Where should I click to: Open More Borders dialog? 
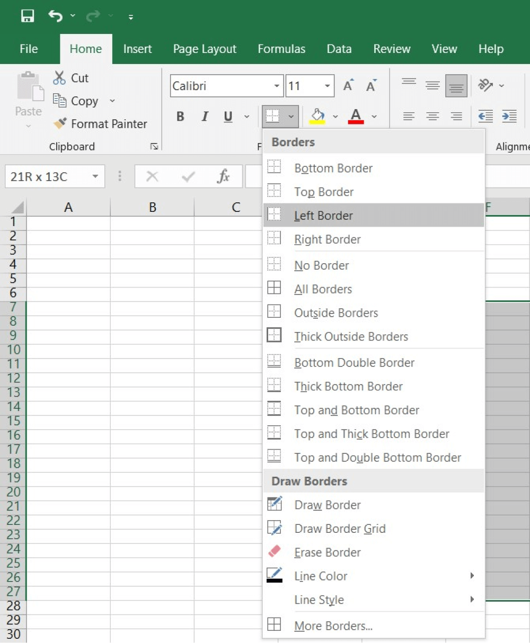click(374, 626)
